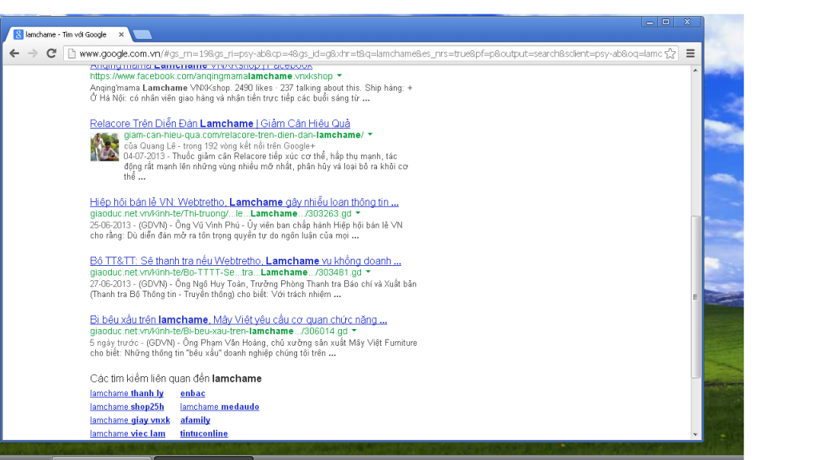Click the browser forward arrow

point(33,54)
